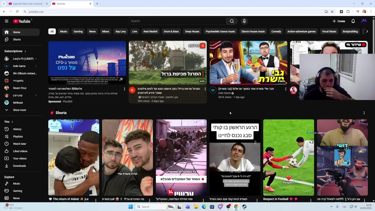Expand the Subscriptions section arrow
The image size is (375, 211).
point(25,51)
